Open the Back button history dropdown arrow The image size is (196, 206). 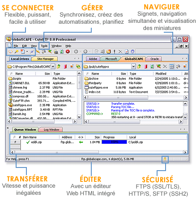pos(81,51)
